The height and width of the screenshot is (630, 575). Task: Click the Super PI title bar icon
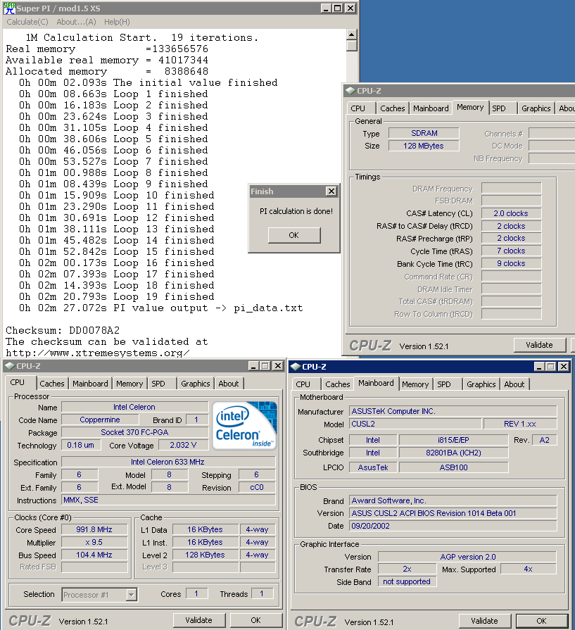(x=9, y=8)
